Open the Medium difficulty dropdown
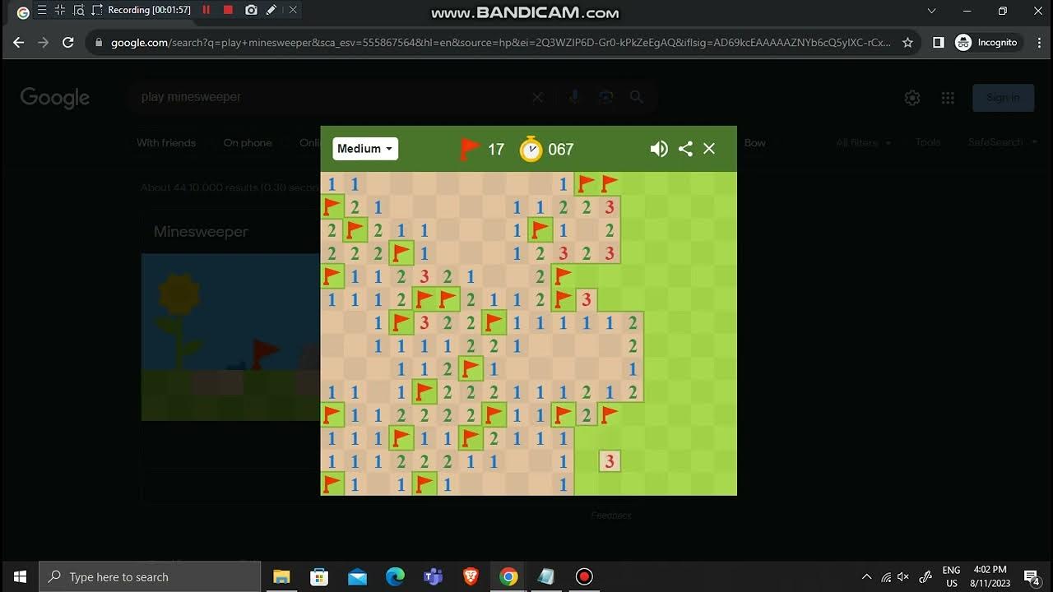 (365, 149)
